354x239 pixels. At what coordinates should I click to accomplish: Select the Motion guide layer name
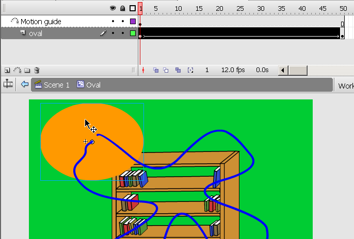pyautogui.click(x=41, y=22)
